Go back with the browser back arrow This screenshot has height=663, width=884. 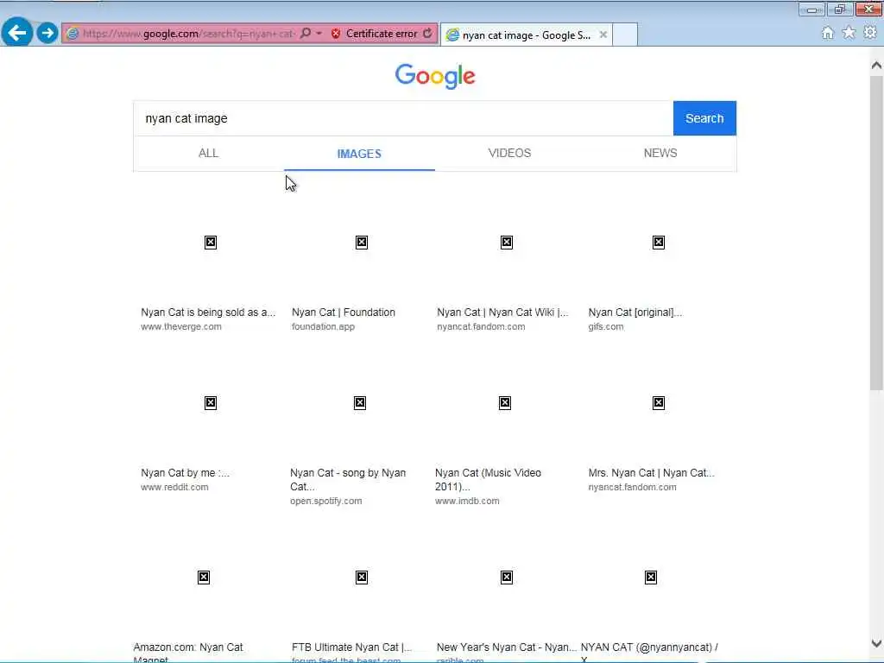pyautogui.click(x=17, y=33)
